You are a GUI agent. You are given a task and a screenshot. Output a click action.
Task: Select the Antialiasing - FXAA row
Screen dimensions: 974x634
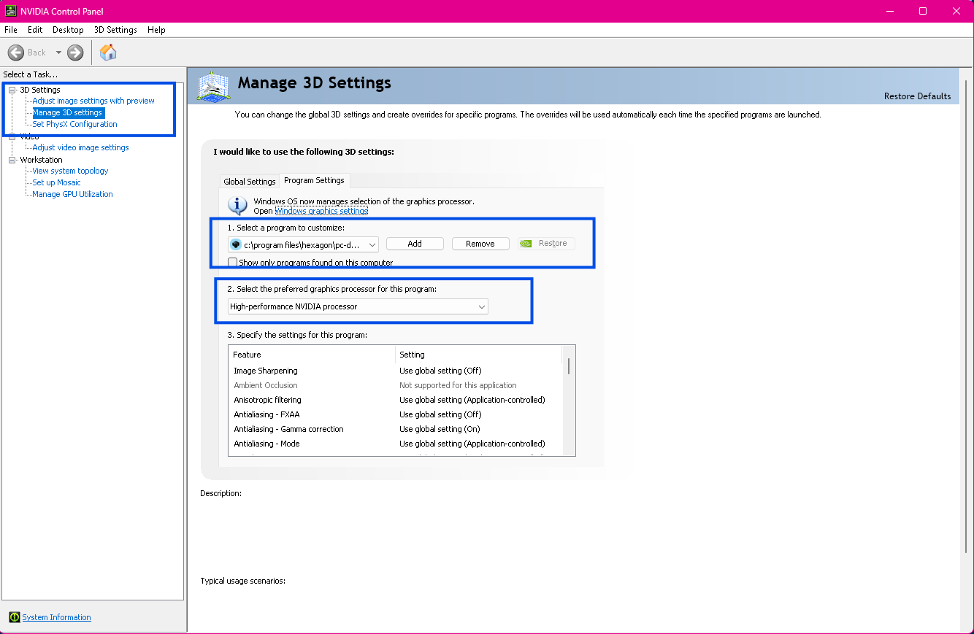point(395,414)
